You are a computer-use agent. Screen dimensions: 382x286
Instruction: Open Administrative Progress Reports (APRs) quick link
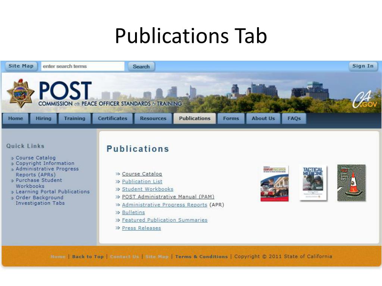pyautogui.click(x=47, y=172)
